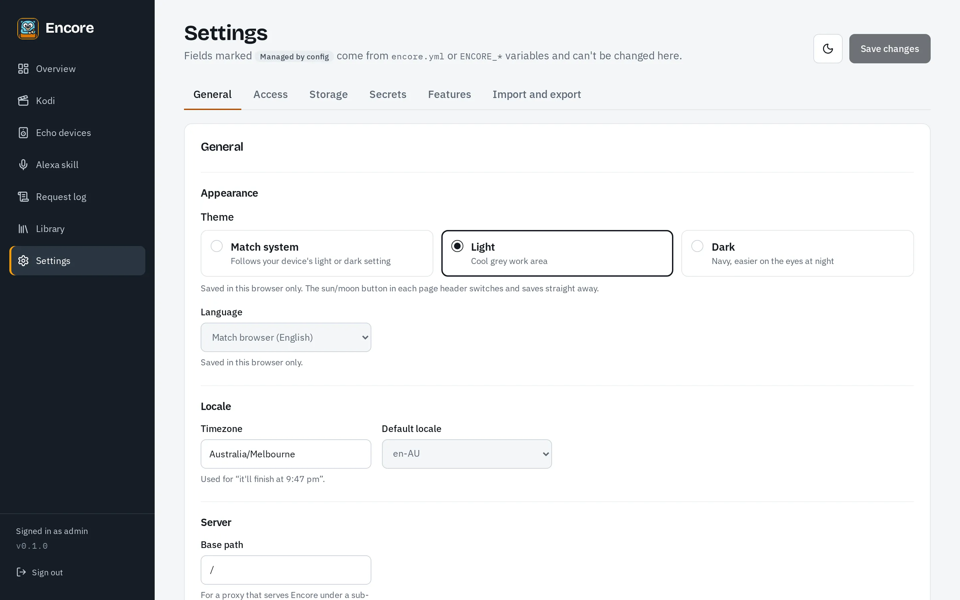Open the Storage tab

pos(328,94)
